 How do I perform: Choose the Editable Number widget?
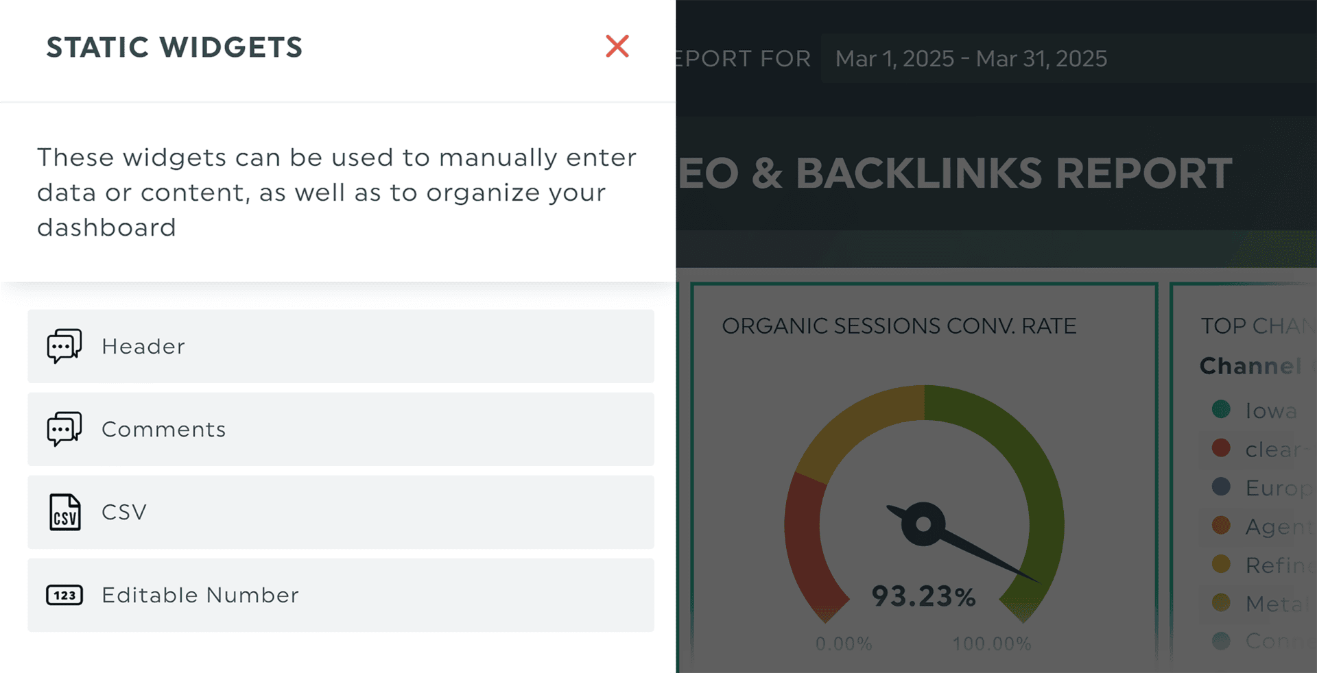coord(341,595)
